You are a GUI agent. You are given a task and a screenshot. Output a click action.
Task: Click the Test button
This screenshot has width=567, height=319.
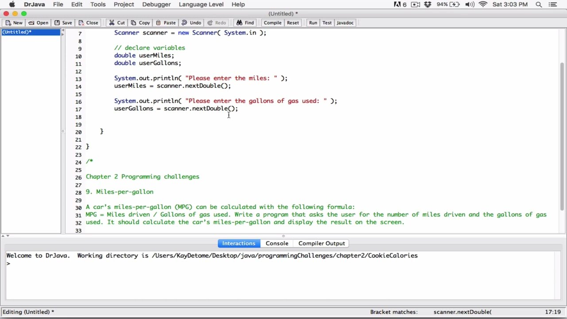tap(327, 23)
